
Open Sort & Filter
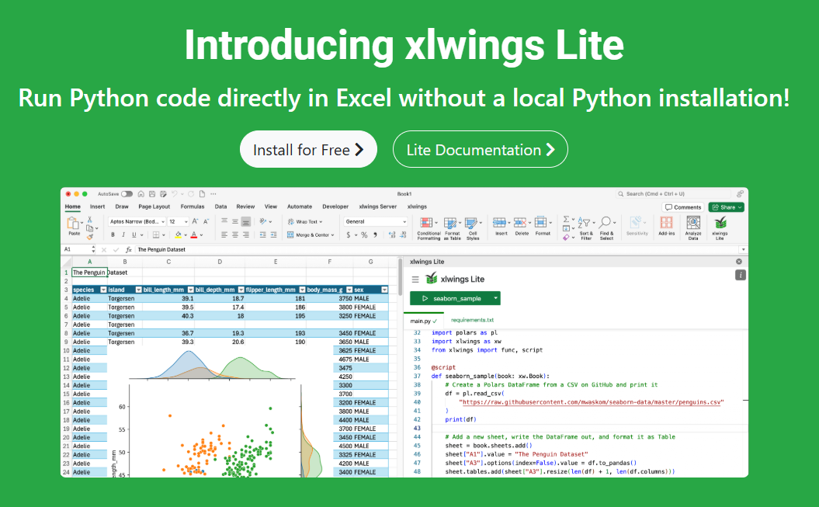point(585,228)
